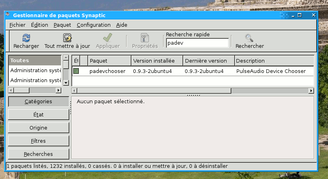Image resolution: width=328 pixels, height=179 pixels.
Task: Click into the Recherche rapide field
Action: (x=197, y=43)
